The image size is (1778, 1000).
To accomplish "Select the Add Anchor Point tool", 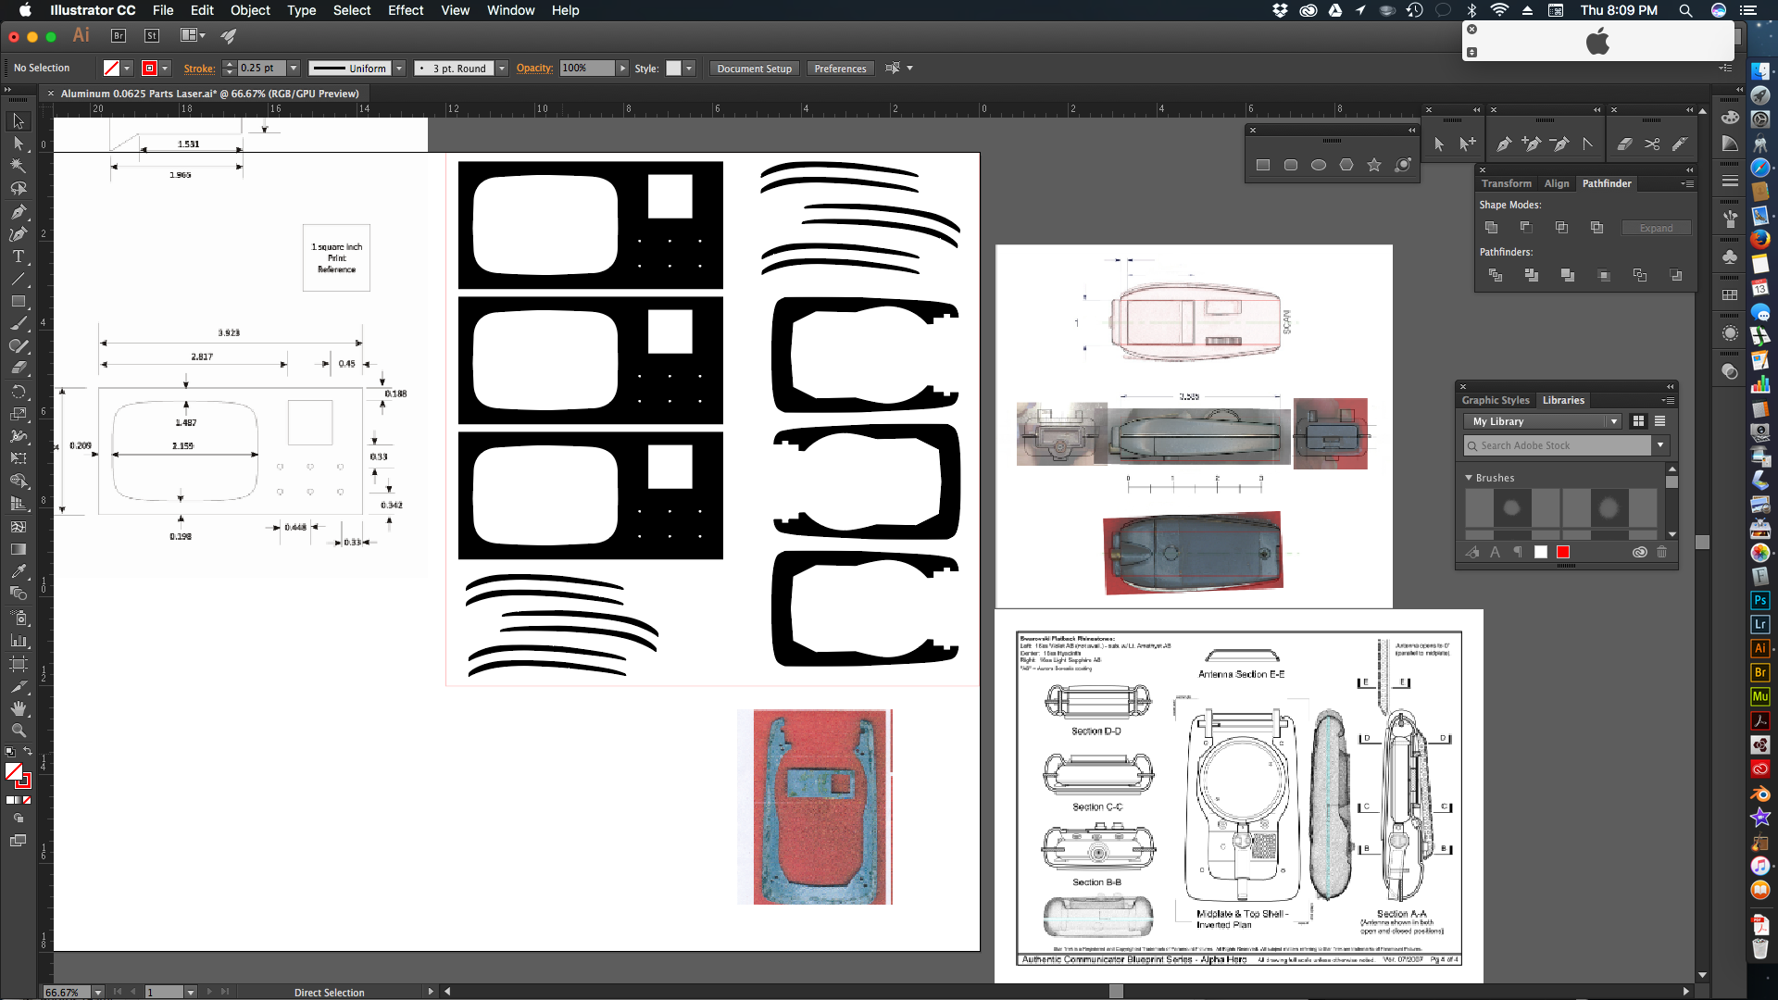I will tap(1532, 144).
